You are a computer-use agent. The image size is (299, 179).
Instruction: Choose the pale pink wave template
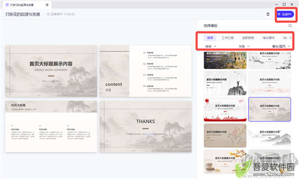click(x=270, y=83)
